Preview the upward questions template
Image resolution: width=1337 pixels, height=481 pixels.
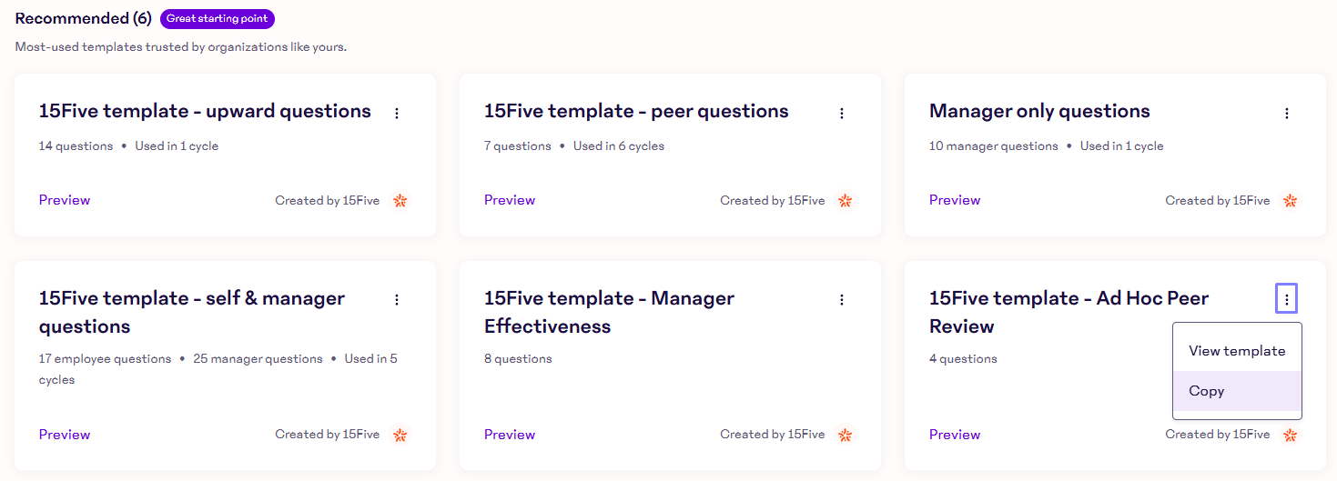click(65, 200)
